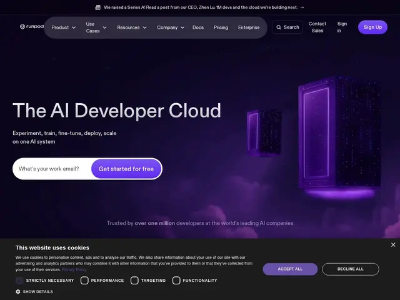Click "This website uses cookies" heading
The width and height of the screenshot is (400, 300).
point(52,247)
